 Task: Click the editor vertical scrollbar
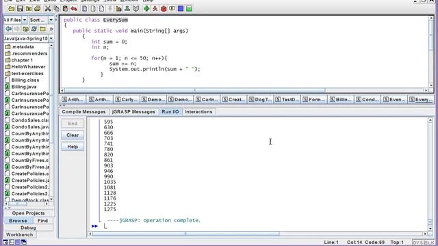coord(431,52)
